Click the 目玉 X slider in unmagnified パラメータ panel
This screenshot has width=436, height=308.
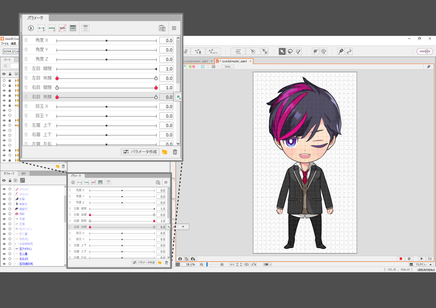(122, 233)
